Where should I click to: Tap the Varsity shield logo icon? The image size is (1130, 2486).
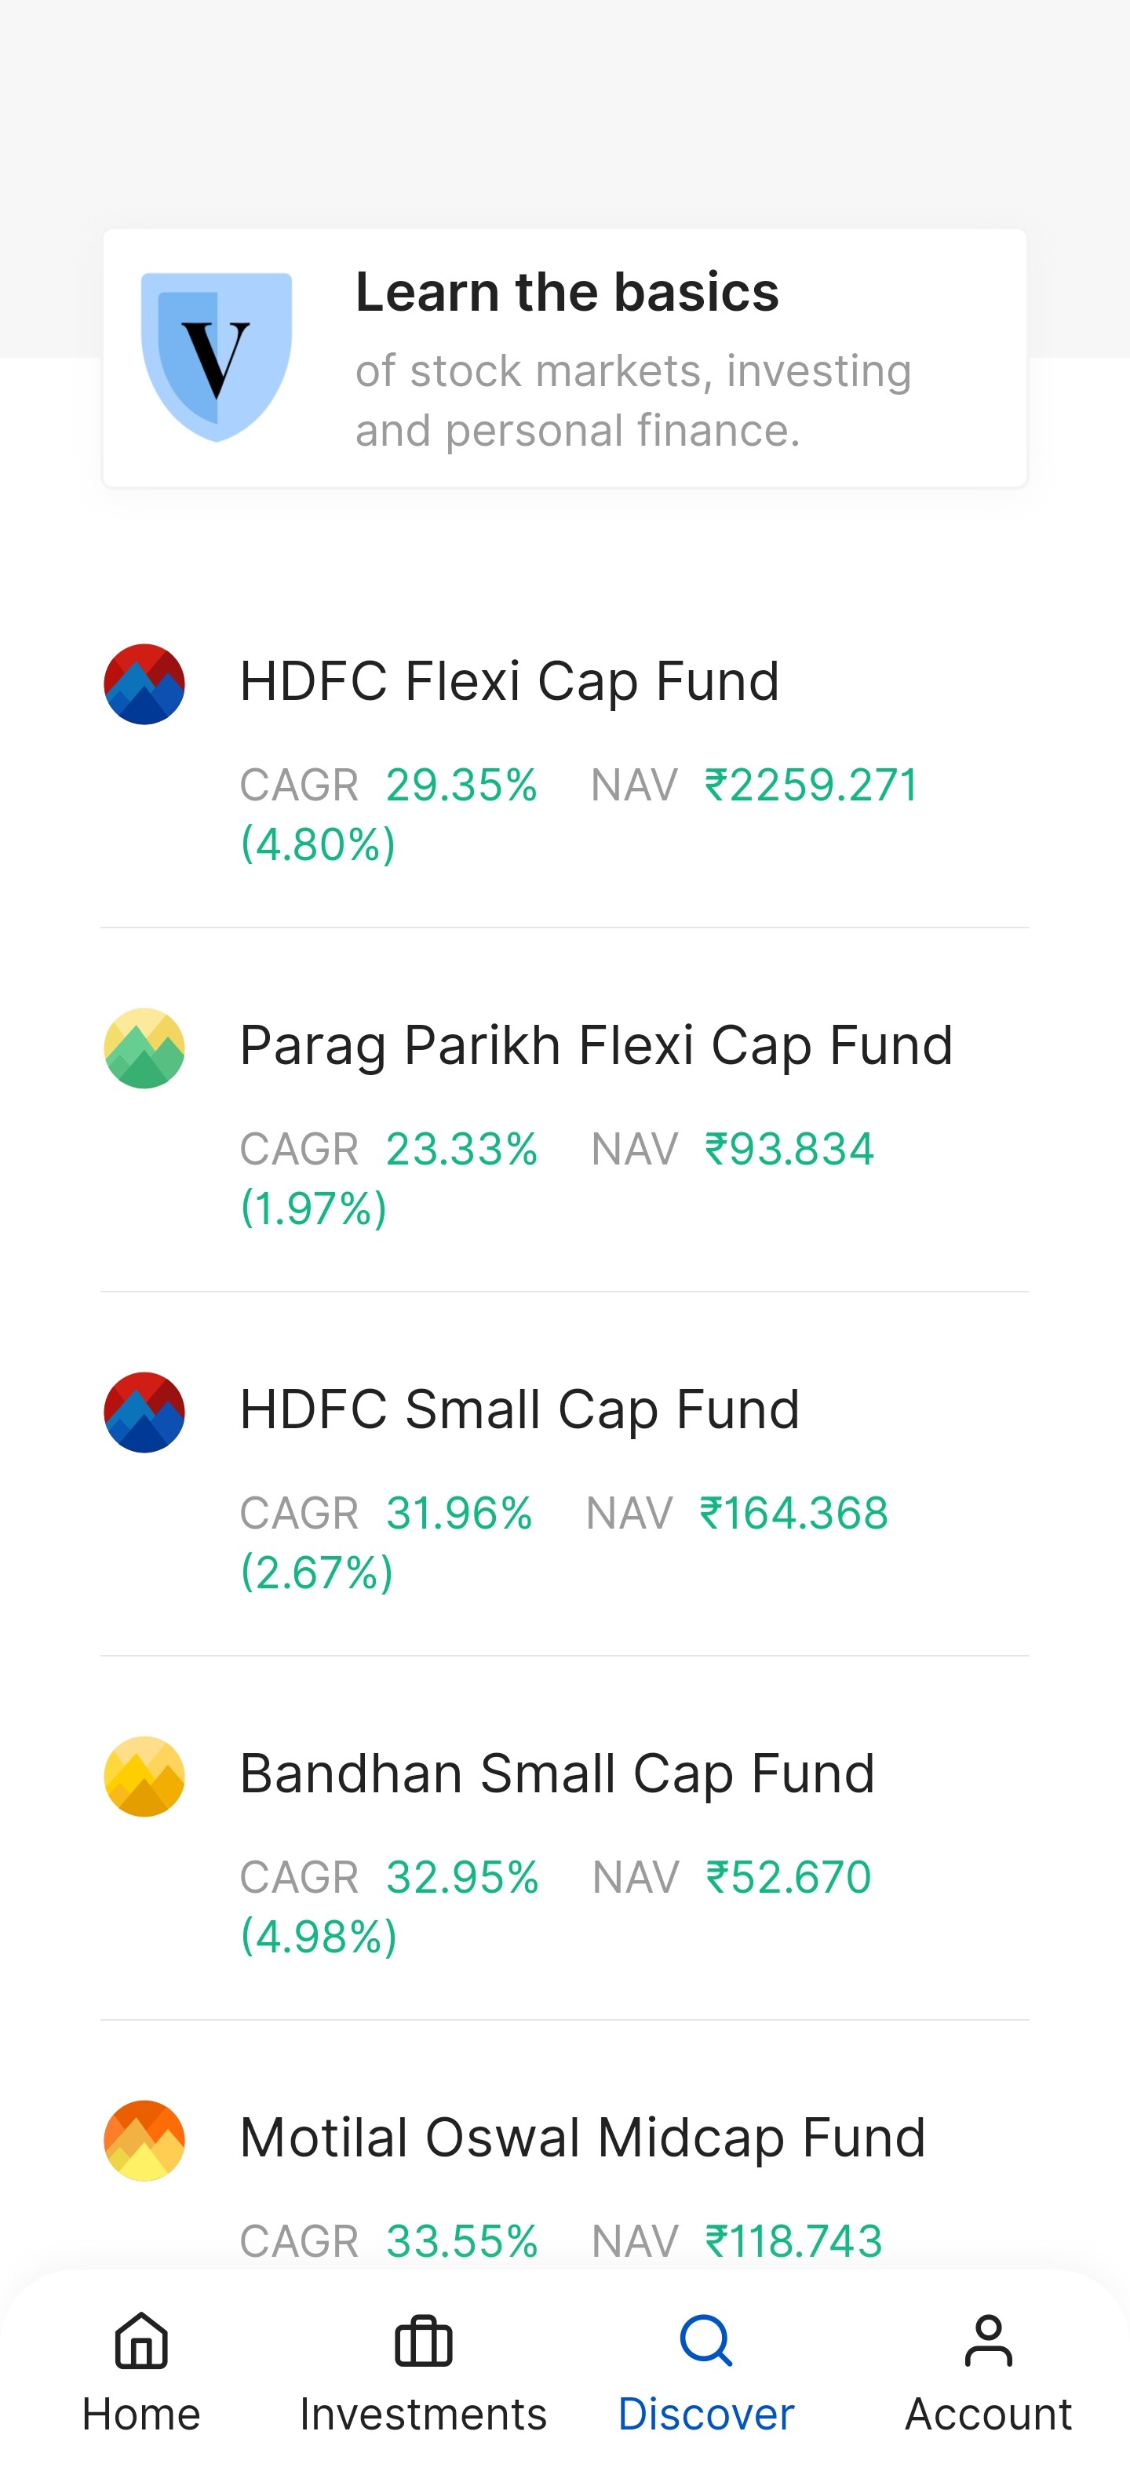[216, 357]
